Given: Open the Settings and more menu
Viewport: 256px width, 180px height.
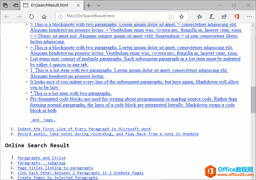Looking at the screenshot, I should coord(249,17).
